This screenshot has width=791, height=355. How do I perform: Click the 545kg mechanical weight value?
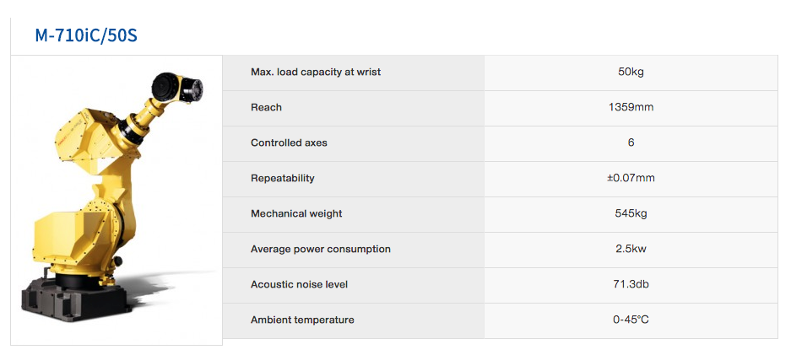point(631,213)
